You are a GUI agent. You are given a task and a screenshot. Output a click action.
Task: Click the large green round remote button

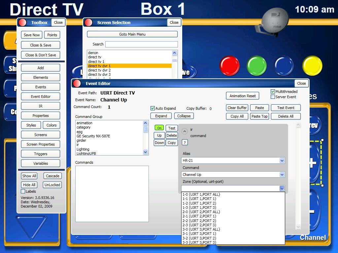tap(257, 66)
